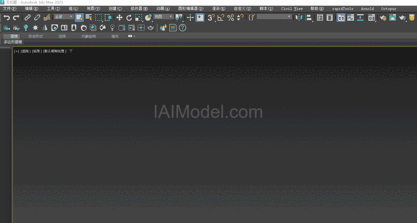Click the Render Production teapot icon
The height and width of the screenshot is (223, 417).
point(402,17)
